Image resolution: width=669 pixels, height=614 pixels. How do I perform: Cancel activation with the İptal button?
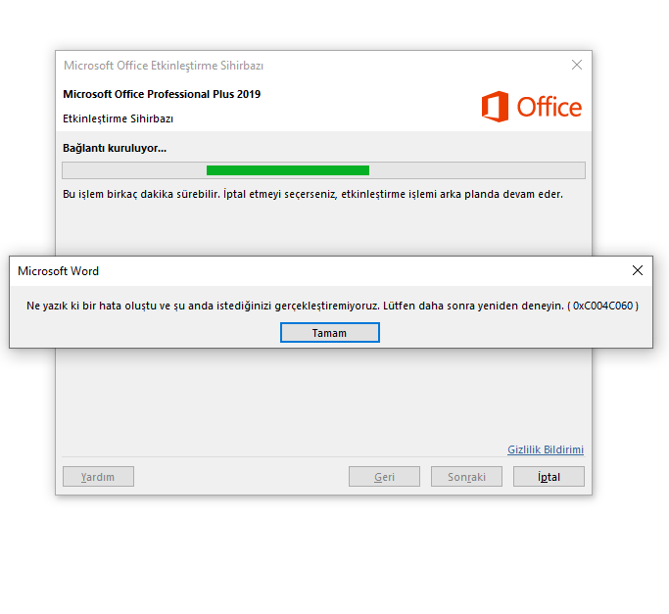pyautogui.click(x=549, y=477)
